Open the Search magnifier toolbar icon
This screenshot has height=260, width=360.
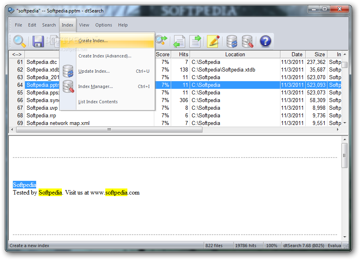click(x=19, y=41)
